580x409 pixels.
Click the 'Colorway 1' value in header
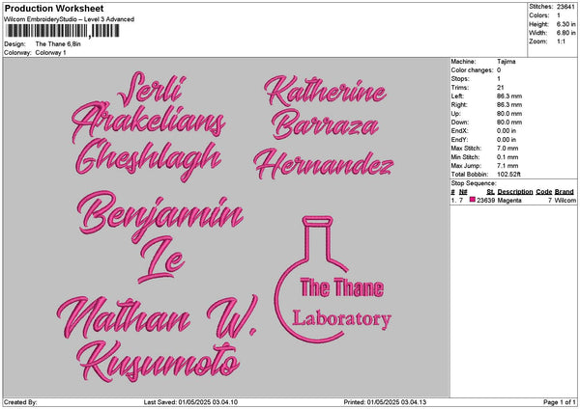(x=51, y=52)
